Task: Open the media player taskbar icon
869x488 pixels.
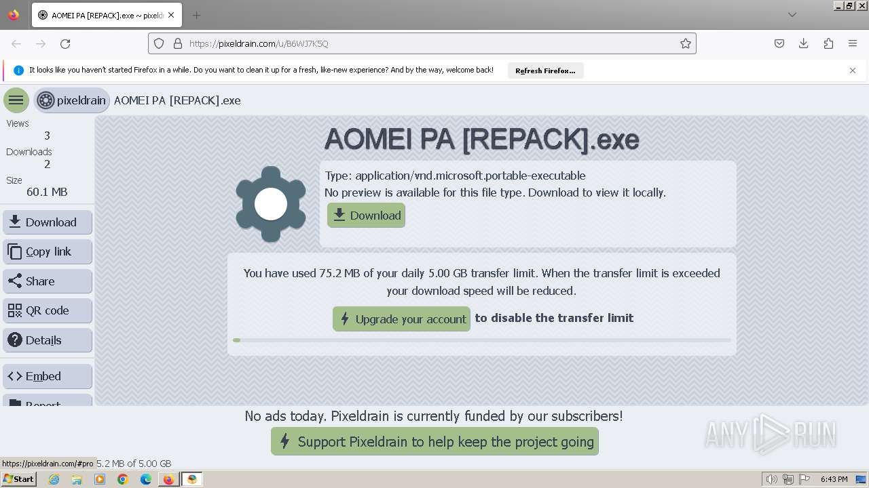Action: click(x=100, y=479)
